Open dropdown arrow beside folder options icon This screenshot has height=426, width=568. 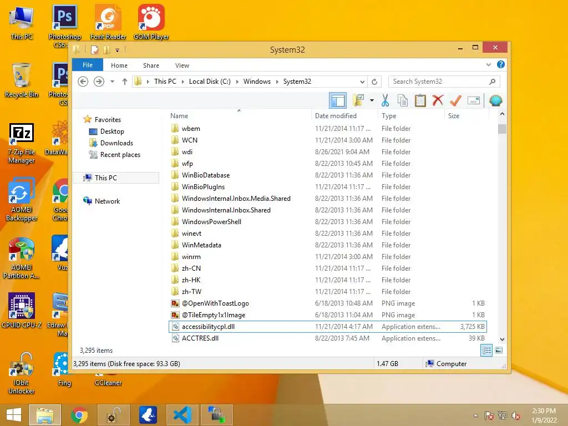click(x=372, y=100)
